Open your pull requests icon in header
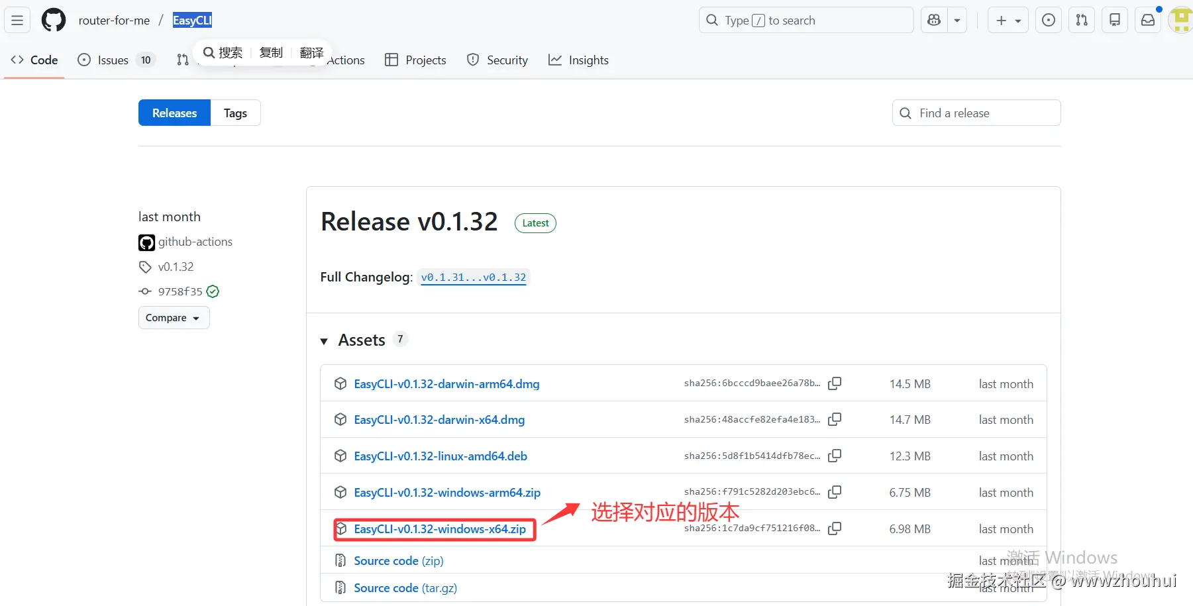1193x606 pixels. (x=1082, y=20)
